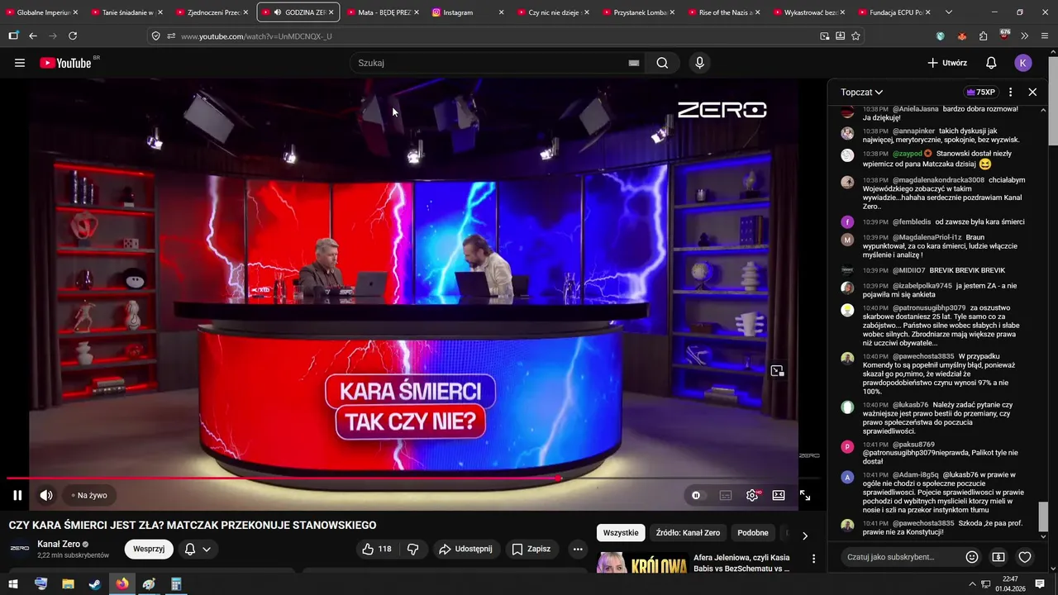Open the Kanał Zero channel avatar
1058x595 pixels.
[20, 549]
